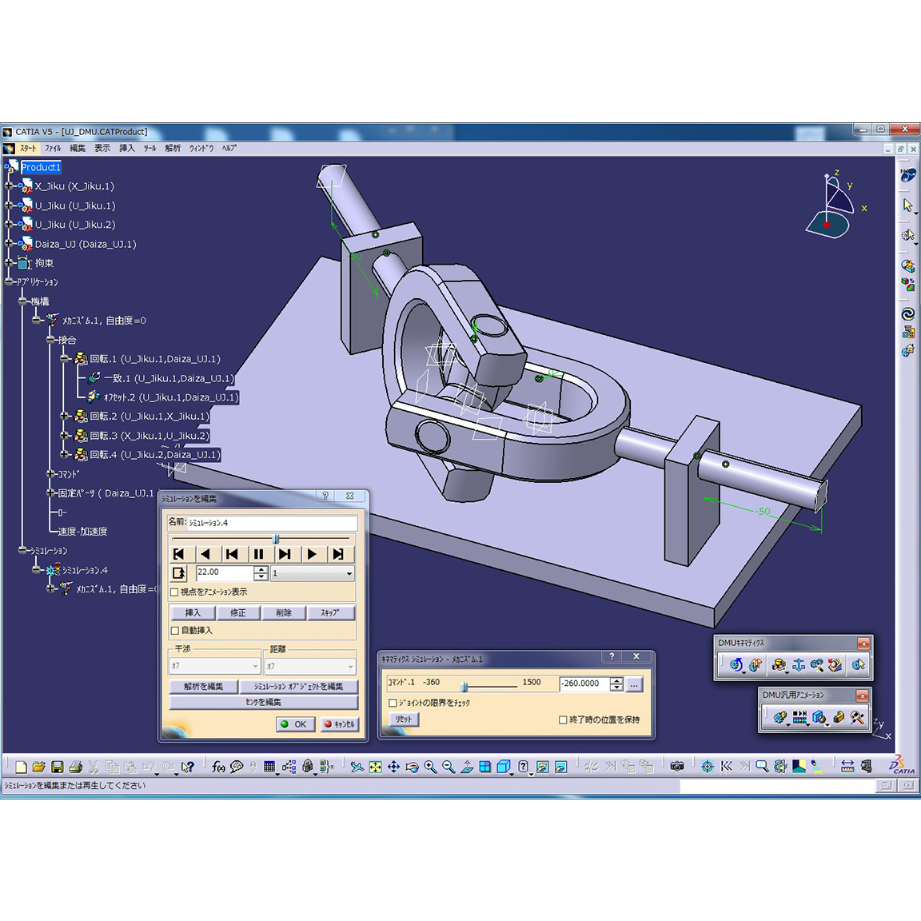Click the multi-view quad window icon
This screenshot has width=921, height=921.
tap(484, 767)
